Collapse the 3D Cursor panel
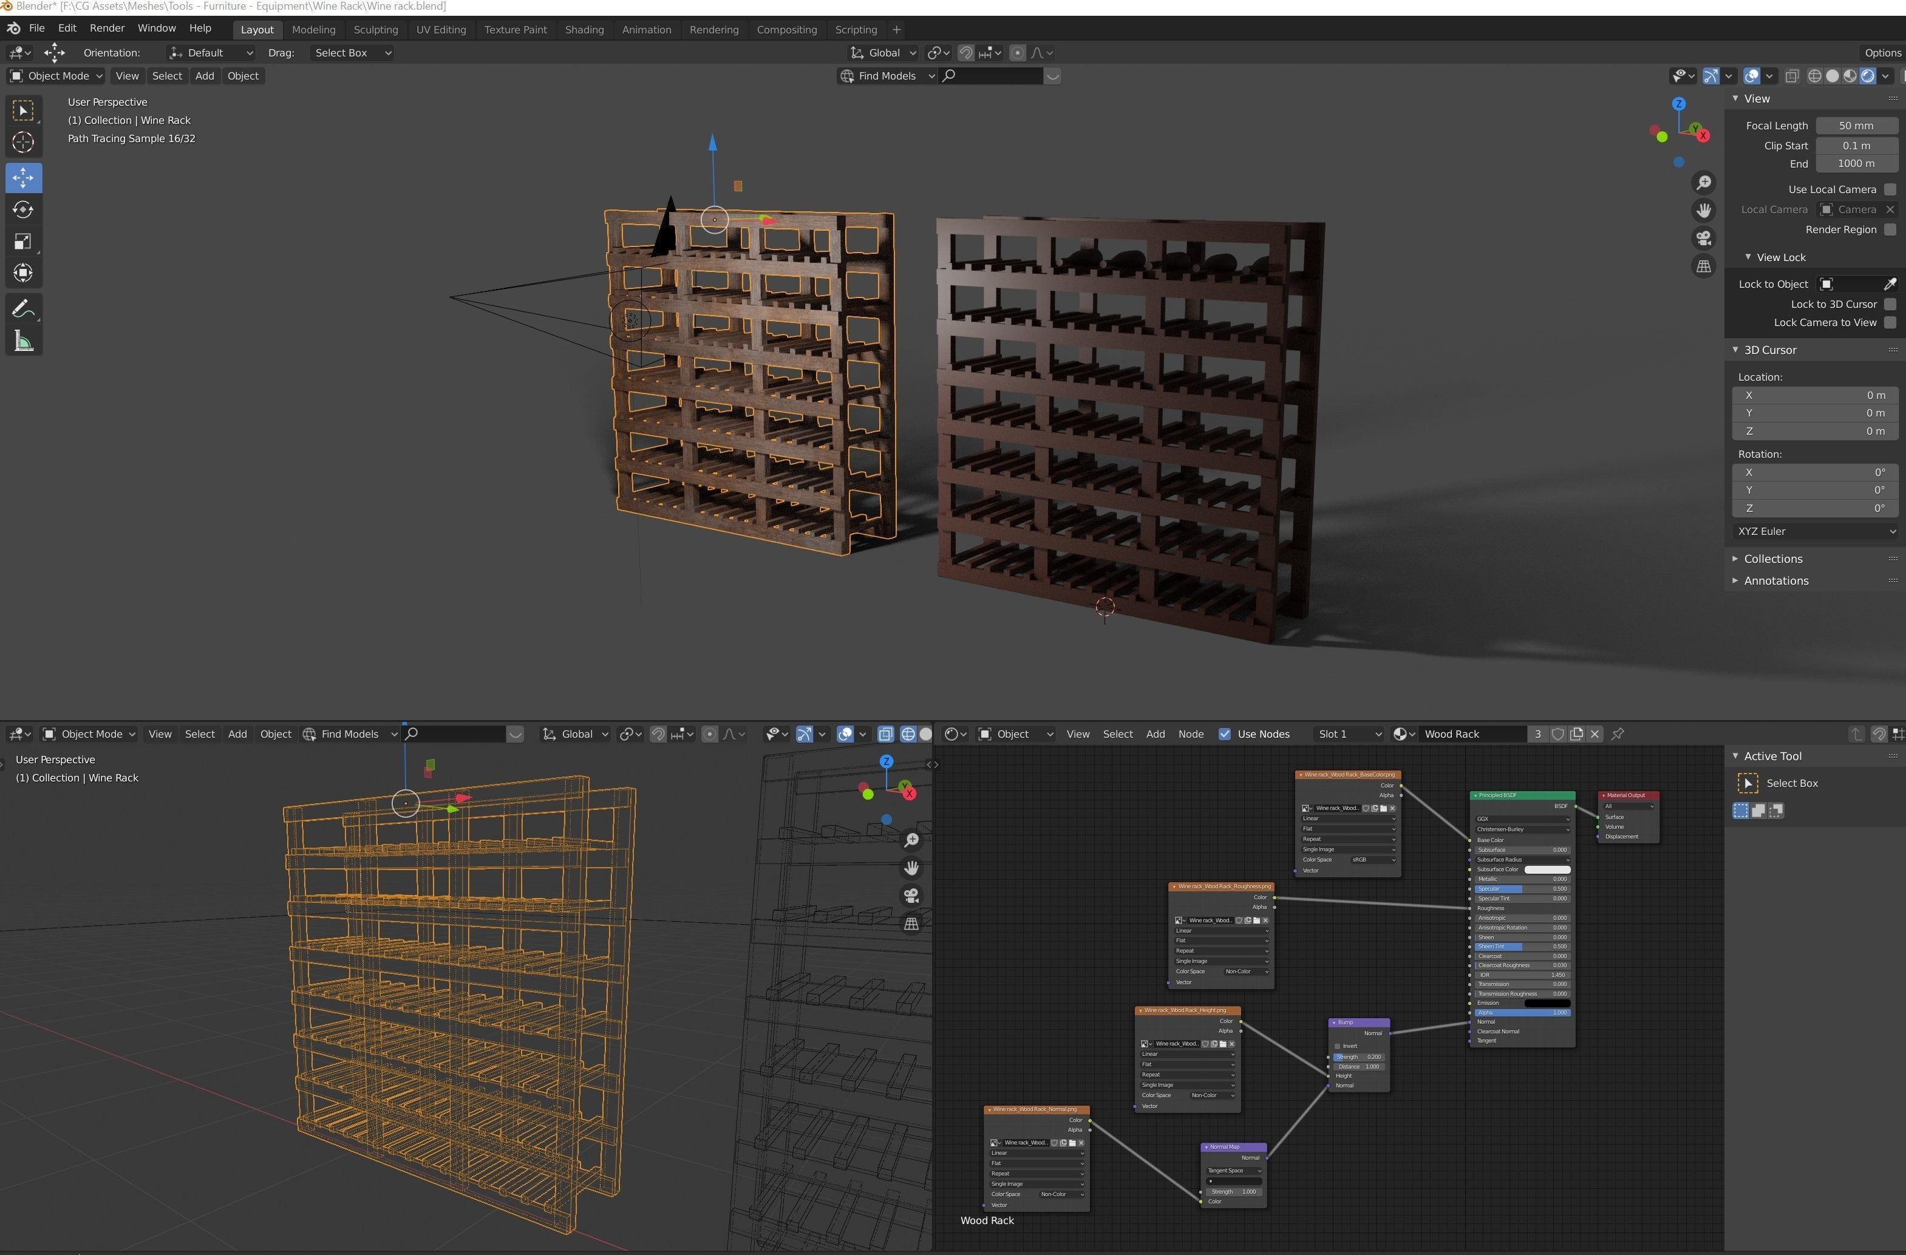Screen dimensions: 1906x1255 [x=1769, y=350]
